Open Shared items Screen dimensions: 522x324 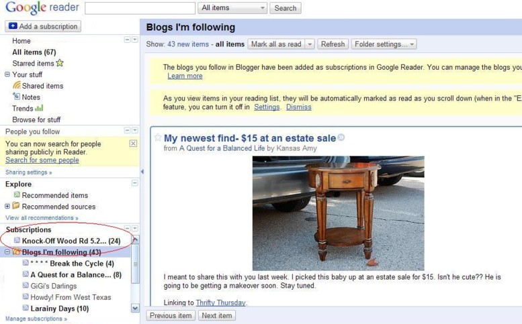pos(42,86)
